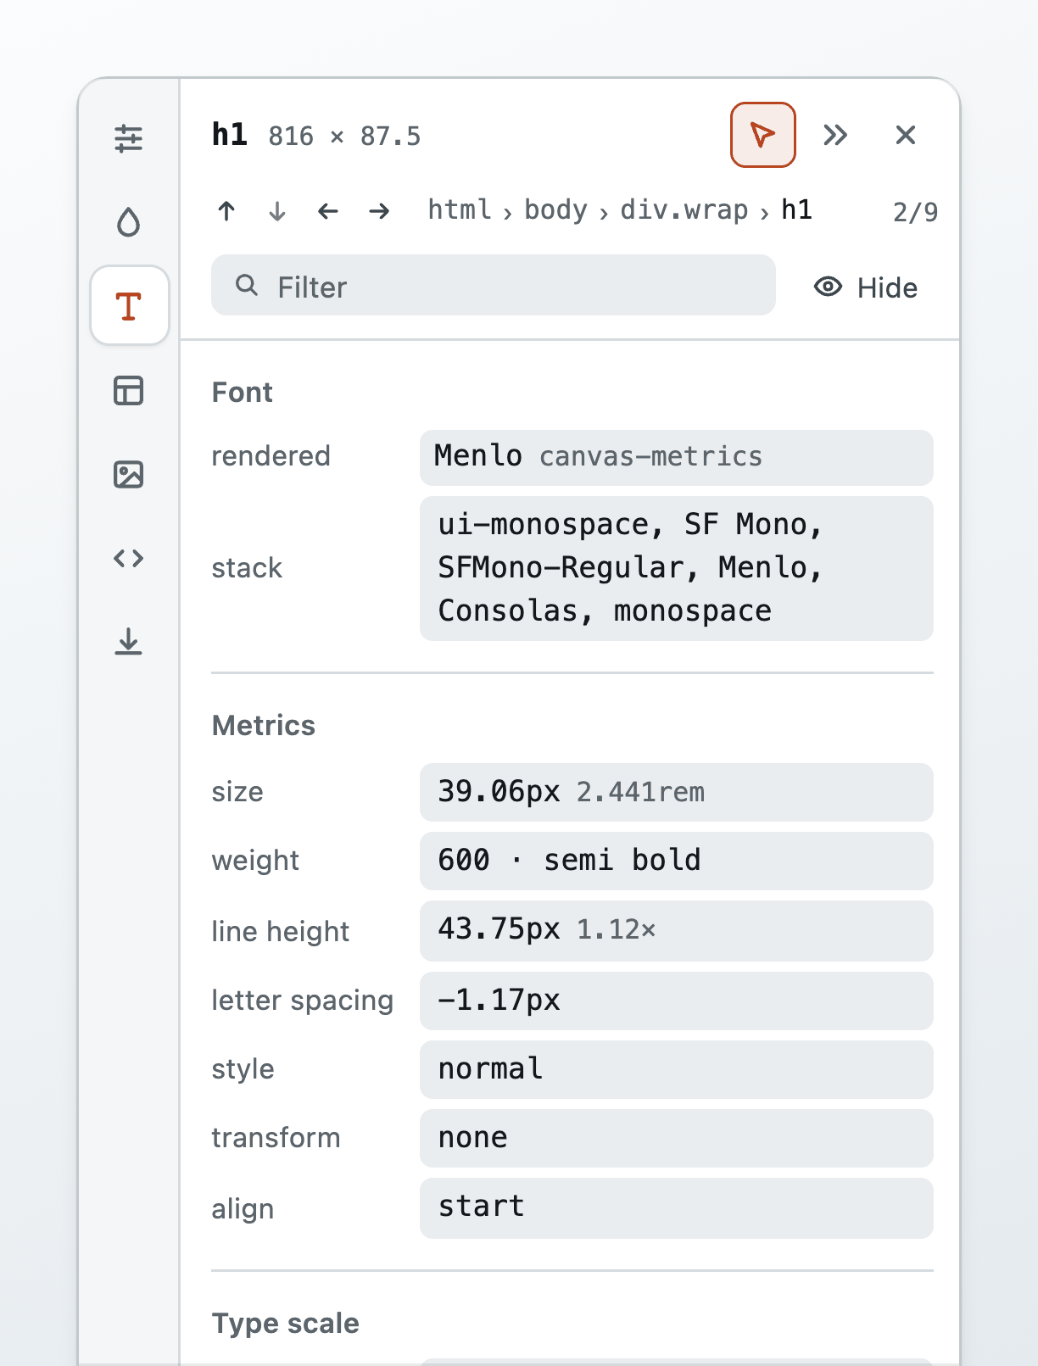Open the layout panel

(x=129, y=390)
